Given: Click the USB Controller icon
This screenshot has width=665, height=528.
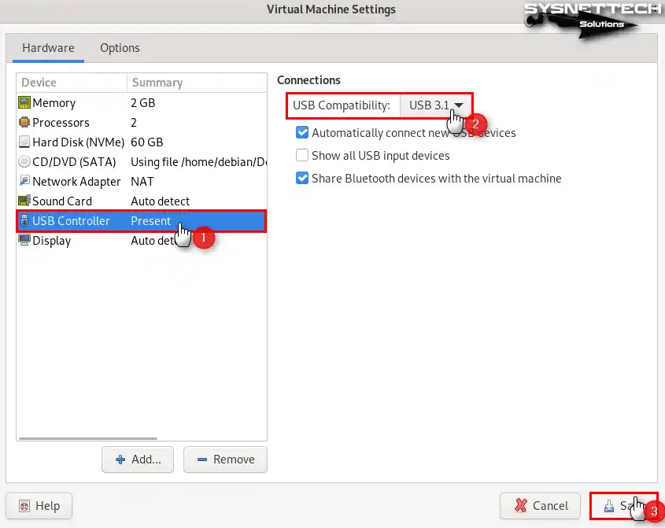Looking at the screenshot, I should (x=24, y=221).
